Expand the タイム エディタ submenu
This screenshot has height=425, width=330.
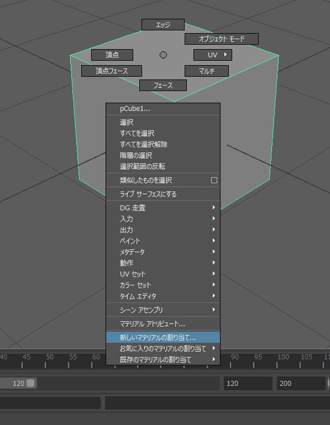pyautogui.click(x=163, y=296)
